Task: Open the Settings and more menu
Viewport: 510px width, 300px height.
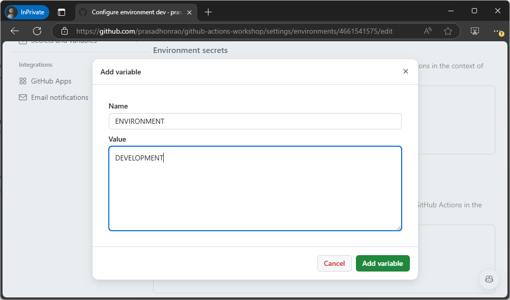Action: pyautogui.click(x=497, y=31)
